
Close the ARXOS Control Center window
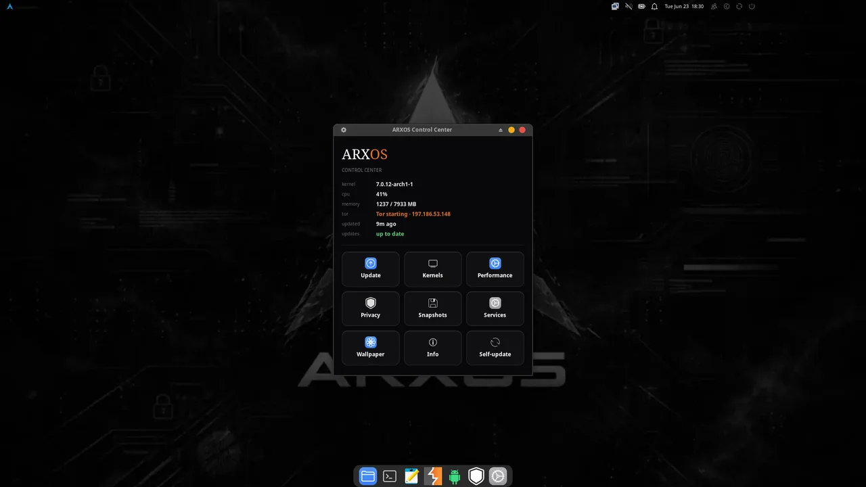point(522,130)
